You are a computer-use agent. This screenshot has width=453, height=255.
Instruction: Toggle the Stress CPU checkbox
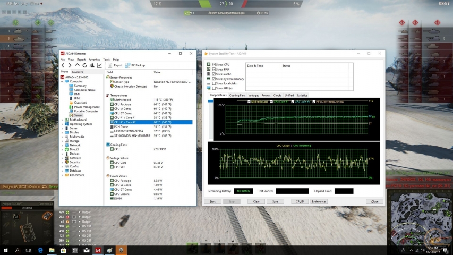[x=214, y=64]
